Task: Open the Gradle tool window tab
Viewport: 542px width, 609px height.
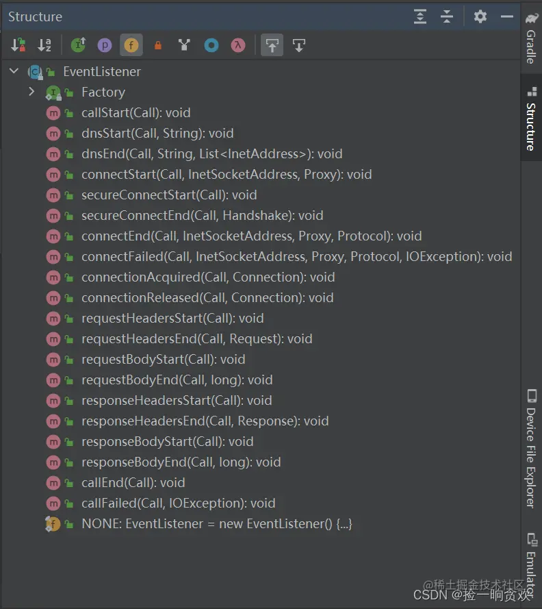Action: [532, 39]
